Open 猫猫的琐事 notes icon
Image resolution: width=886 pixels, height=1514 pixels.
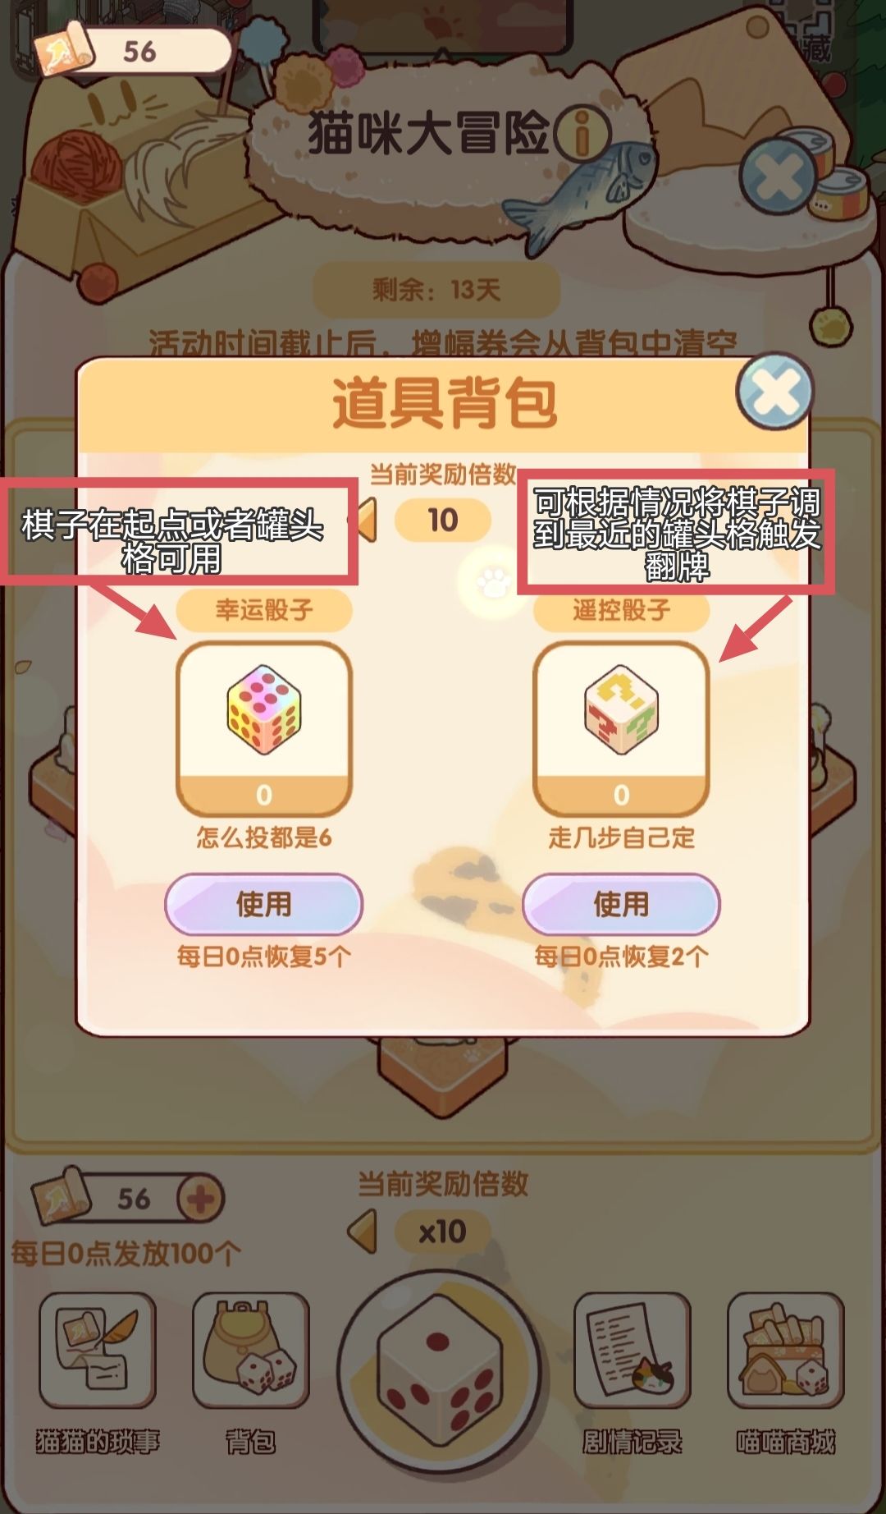[98, 1349]
